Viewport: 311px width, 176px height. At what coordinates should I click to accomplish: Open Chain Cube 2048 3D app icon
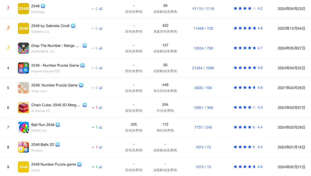[x=23, y=107]
